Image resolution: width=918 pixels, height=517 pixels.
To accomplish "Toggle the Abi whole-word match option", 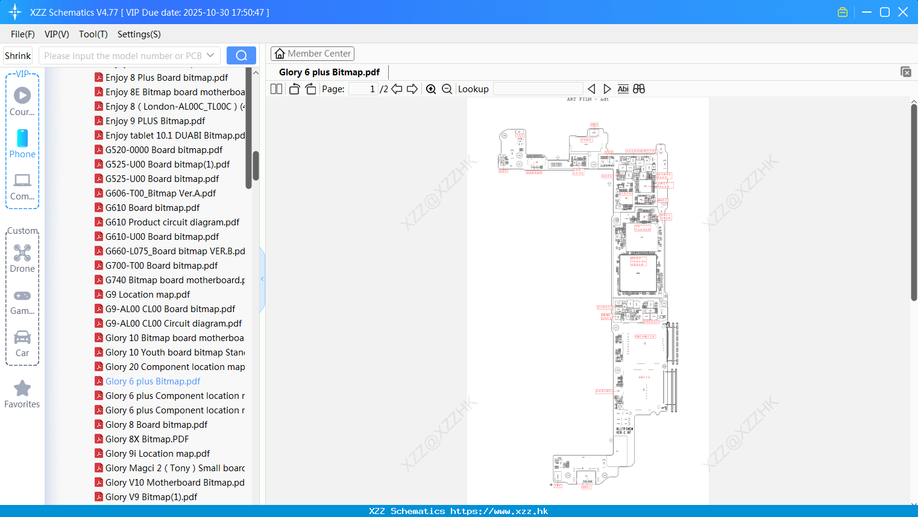I will [x=623, y=89].
